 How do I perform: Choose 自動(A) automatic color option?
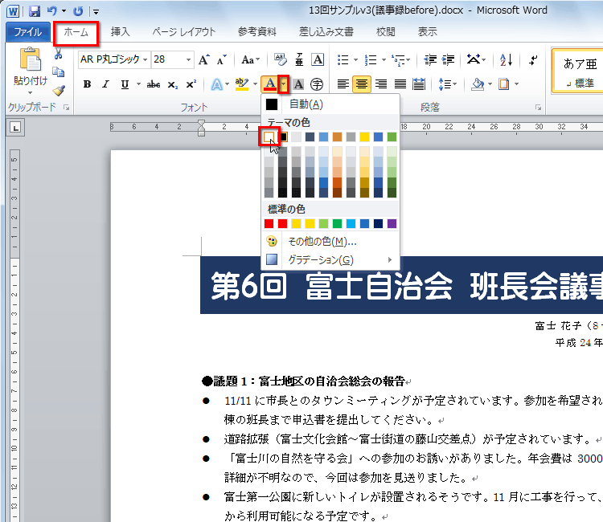point(330,104)
